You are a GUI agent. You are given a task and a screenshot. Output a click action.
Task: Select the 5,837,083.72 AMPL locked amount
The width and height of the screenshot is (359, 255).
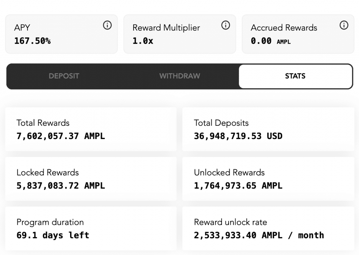60,185
